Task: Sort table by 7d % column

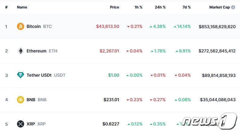Action: 186,7
